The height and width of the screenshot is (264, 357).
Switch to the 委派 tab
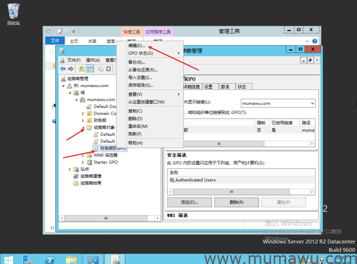point(225,87)
